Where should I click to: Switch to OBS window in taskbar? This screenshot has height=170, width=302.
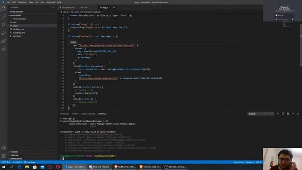pyautogui.click(x=176, y=167)
